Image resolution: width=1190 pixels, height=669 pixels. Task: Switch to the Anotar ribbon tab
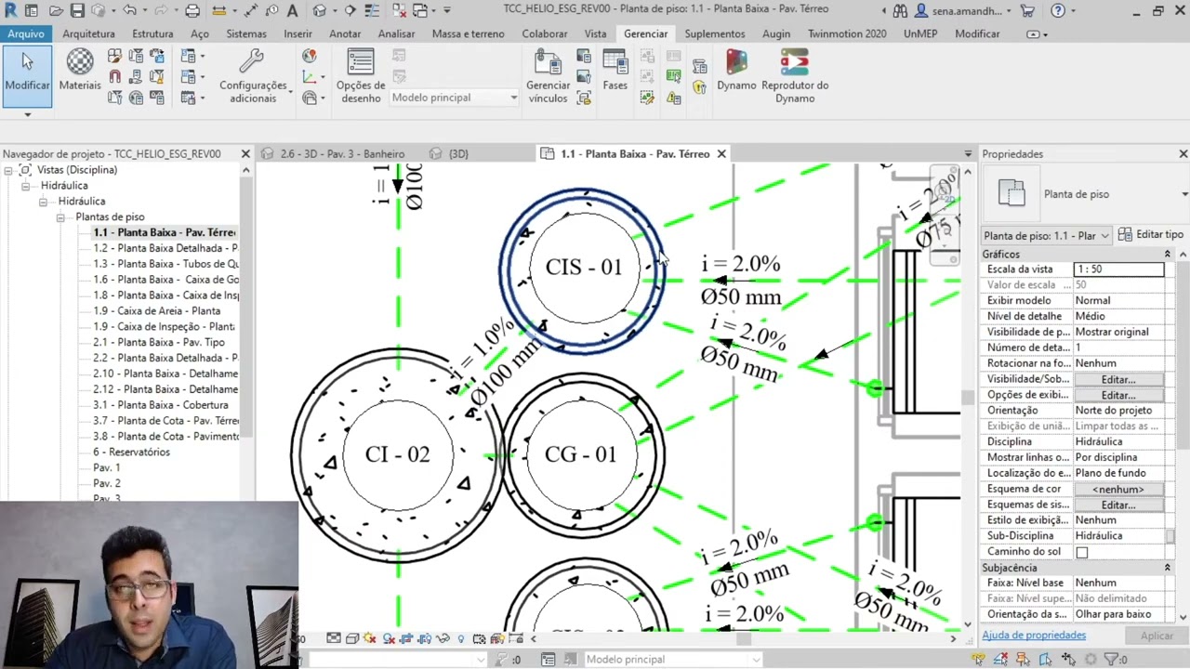(345, 33)
